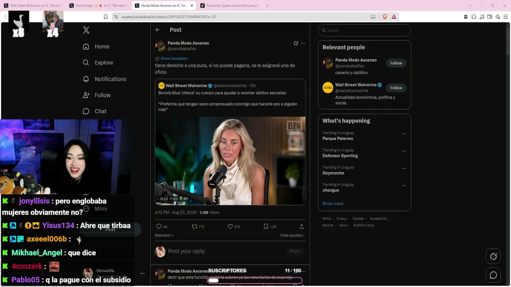Image resolution: width=511 pixels, height=287 pixels.
Task: Play the Bonnie Blue video thumbnail
Action: (x=230, y=161)
